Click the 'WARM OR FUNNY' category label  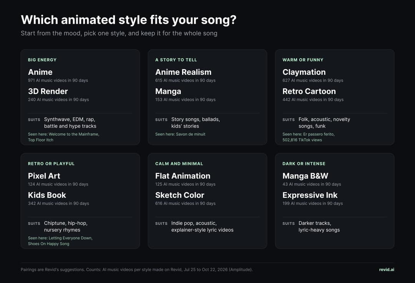point(303,60)
